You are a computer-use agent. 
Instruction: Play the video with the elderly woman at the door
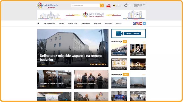coord(138,50)
